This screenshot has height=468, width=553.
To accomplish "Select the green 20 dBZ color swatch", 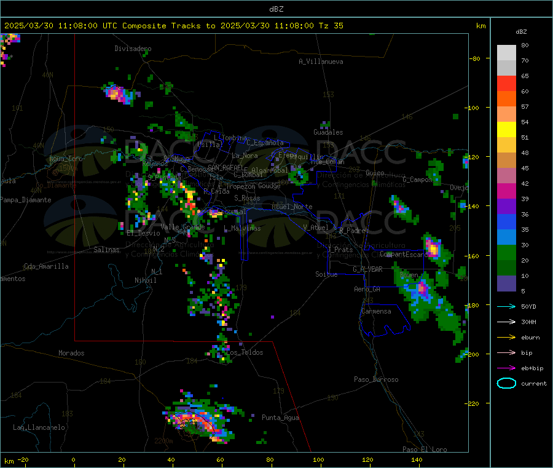I will [x=506, y=252].
